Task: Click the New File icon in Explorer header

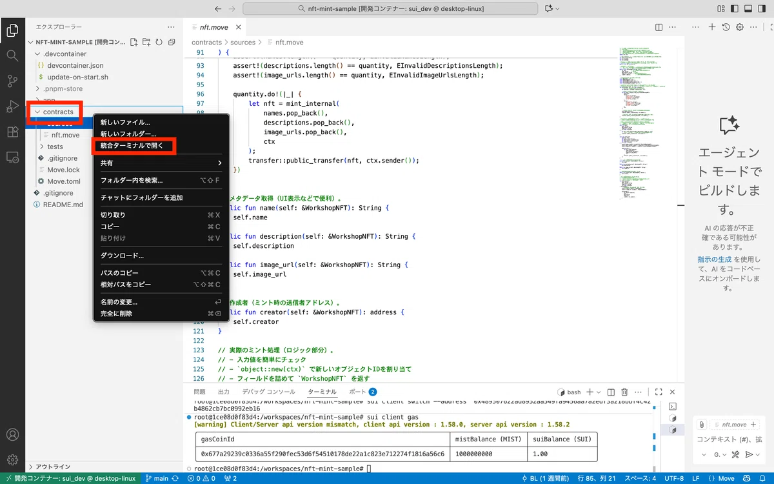Action: click(134, 42)
